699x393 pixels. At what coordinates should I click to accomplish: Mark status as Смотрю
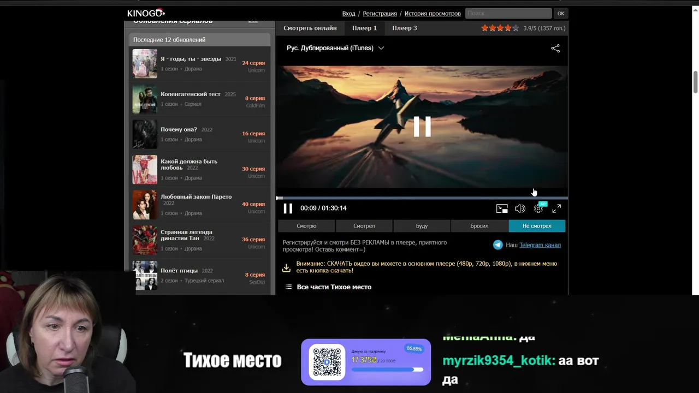tap(306, 226)
